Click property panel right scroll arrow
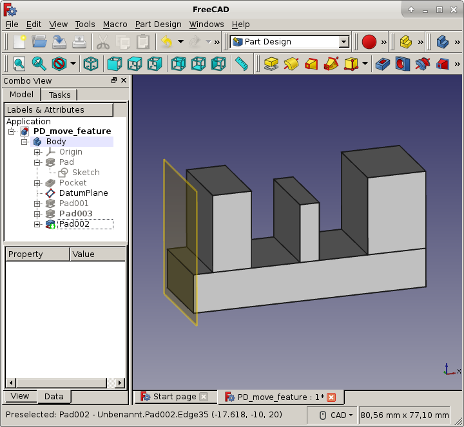The width and height of the screenshot is (464, 427). pyautogui.click(x=120, y=383)
